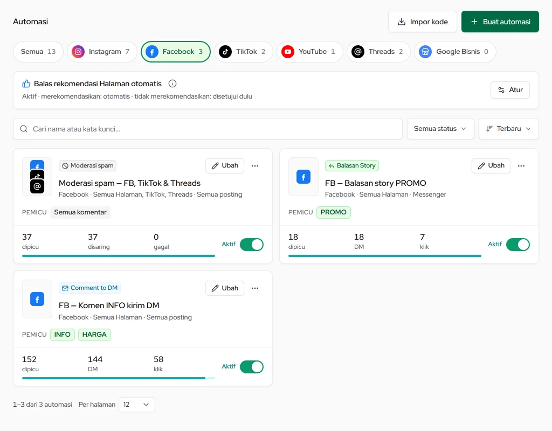
Task: Click the Comment to DM type badge
Action: coord(90,288)
